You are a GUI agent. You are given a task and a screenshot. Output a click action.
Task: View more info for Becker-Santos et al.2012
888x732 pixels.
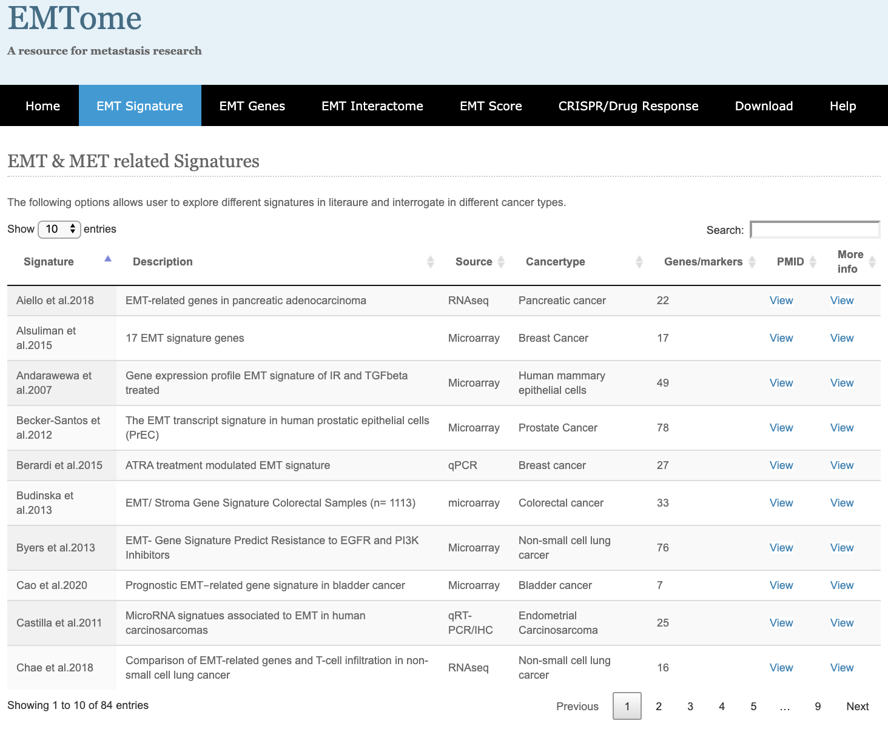[x=842, y=428]
